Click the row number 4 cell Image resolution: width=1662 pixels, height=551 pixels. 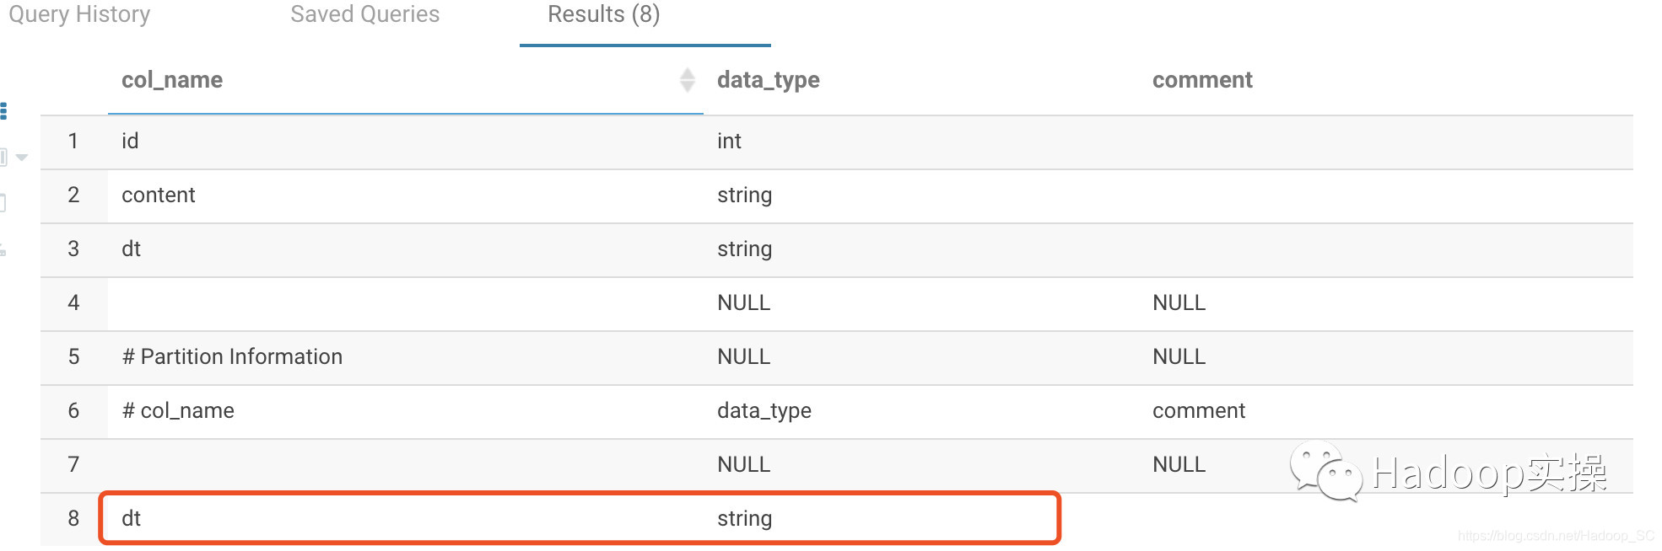coord(73,302)
